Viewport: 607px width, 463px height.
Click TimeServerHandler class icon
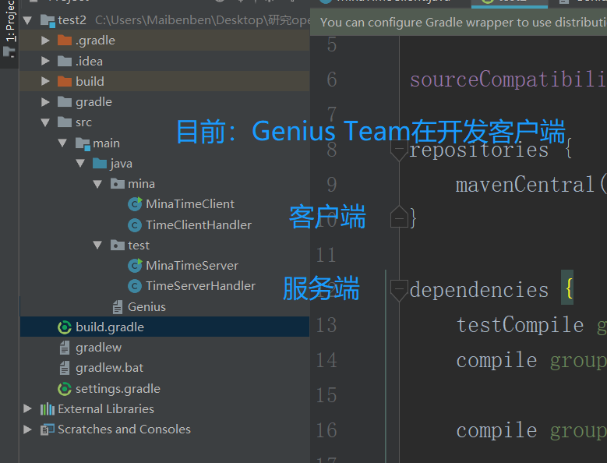(x=135, y=286)
